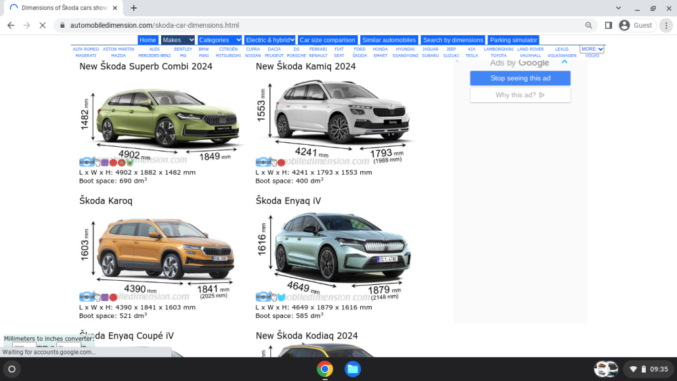
Task: Expand Electric & hybrid dropdown
Action: 270,40
